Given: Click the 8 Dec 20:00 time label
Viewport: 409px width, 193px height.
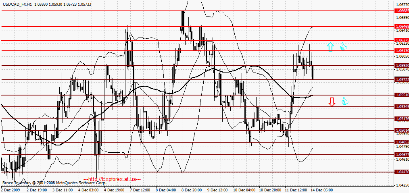Looking at the screenshot, I should click(192, 191).
